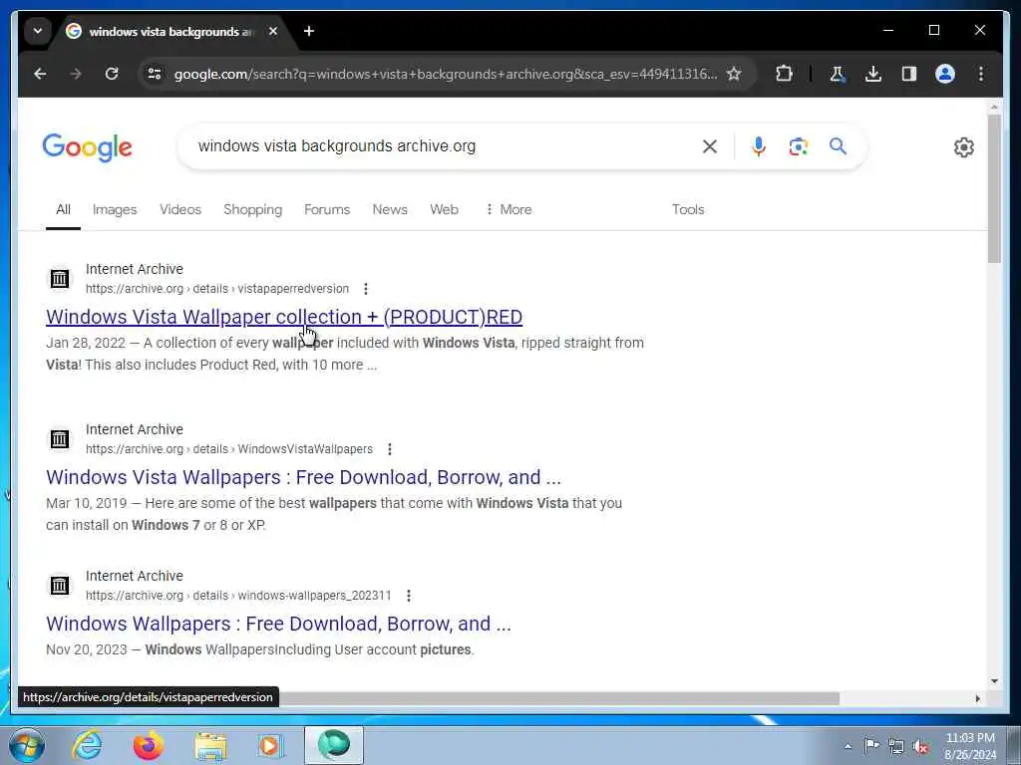Viewport: 1021px width, 765px height.
Task: Open Windows Media Player from taskbar
Action: coord(269,745)
